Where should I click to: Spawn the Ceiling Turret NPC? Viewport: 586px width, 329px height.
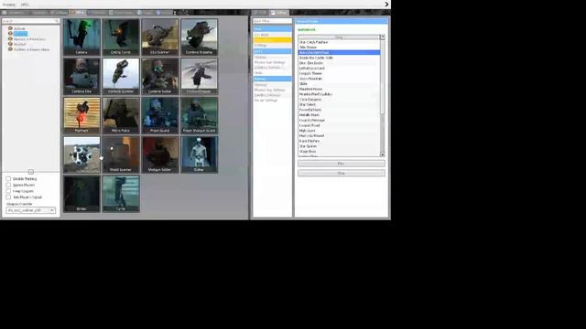[121, 37]
